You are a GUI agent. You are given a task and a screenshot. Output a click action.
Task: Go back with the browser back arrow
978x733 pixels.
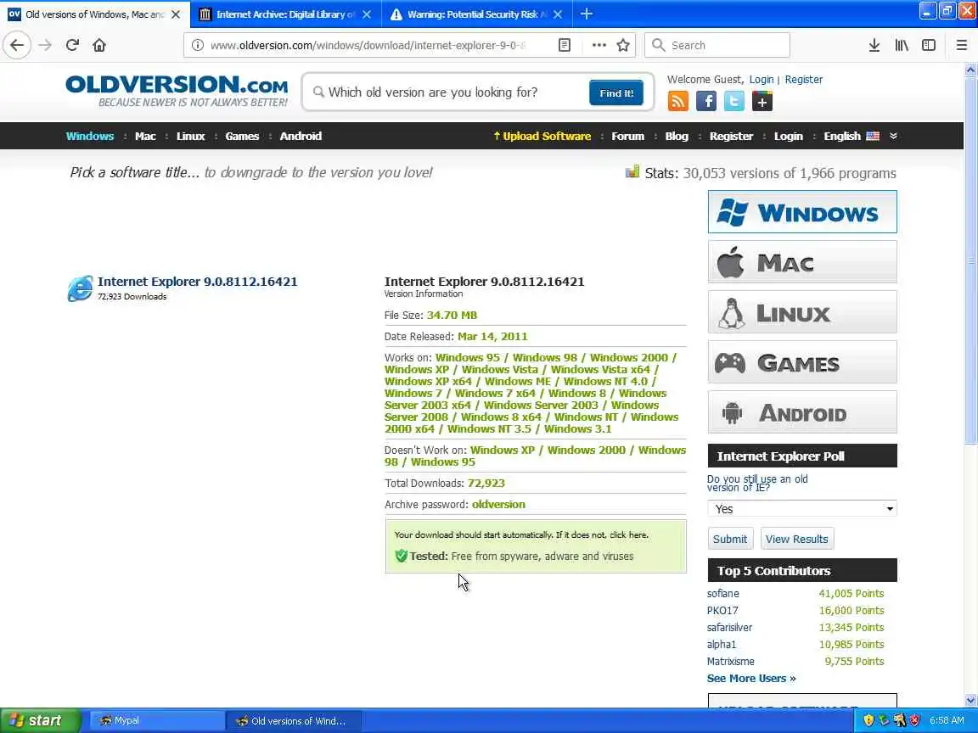tap(17, 45)
